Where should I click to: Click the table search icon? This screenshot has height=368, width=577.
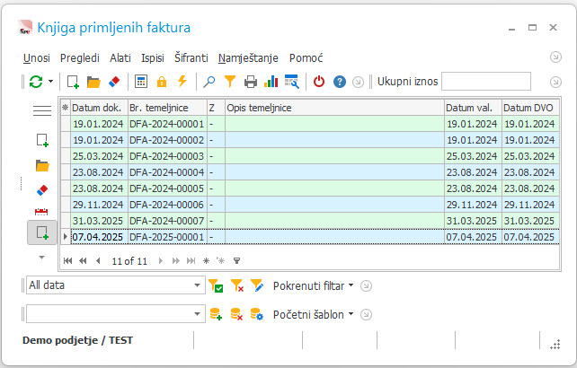tap(292, 82)
